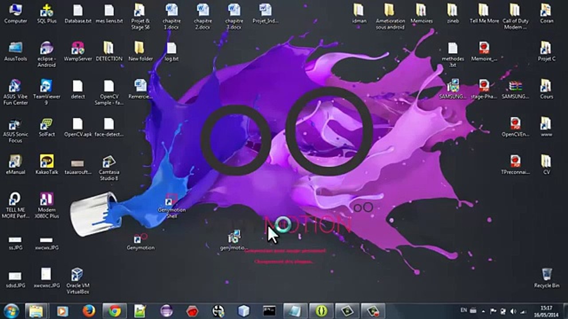This screenshot has width=568, height=319.
Task: Open Windows Media Player from the taskbar
Action: click(63, 311)
